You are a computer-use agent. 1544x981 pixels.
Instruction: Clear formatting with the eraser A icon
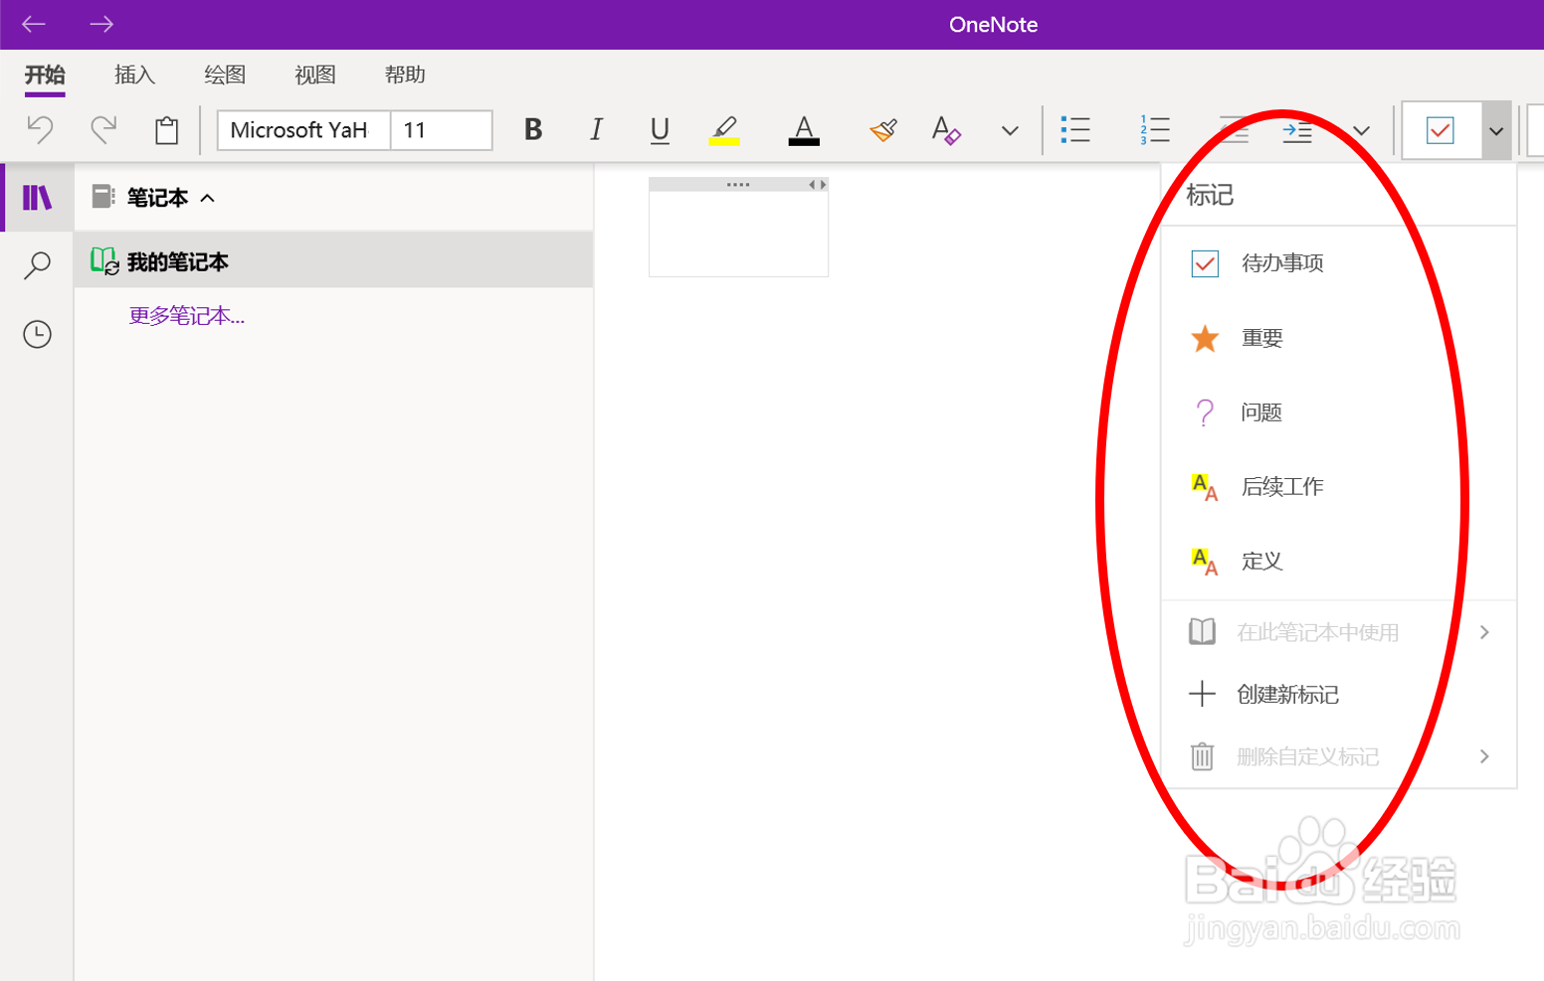946,130
